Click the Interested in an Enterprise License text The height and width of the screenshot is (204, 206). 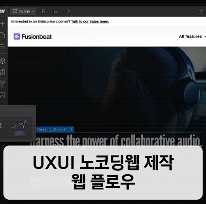click(x=41, y=21)
